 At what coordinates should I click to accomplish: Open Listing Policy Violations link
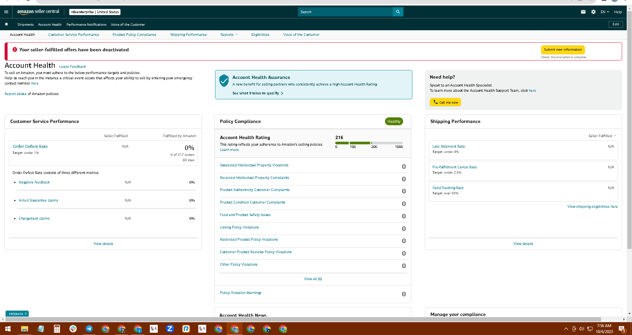[239, 227]
